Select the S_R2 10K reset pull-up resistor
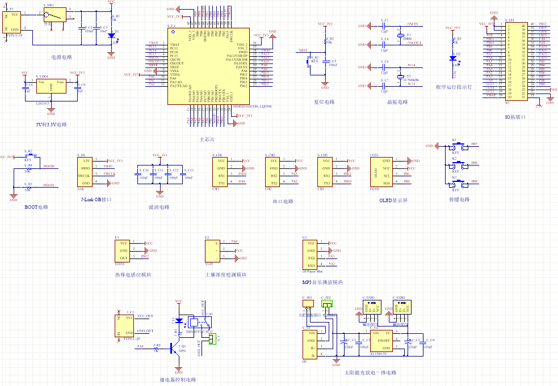 pyautogui.click(x=325, y=41)
